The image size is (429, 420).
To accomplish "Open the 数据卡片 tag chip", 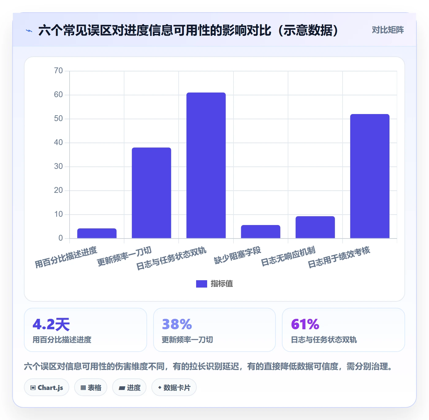I will (174, 388).
